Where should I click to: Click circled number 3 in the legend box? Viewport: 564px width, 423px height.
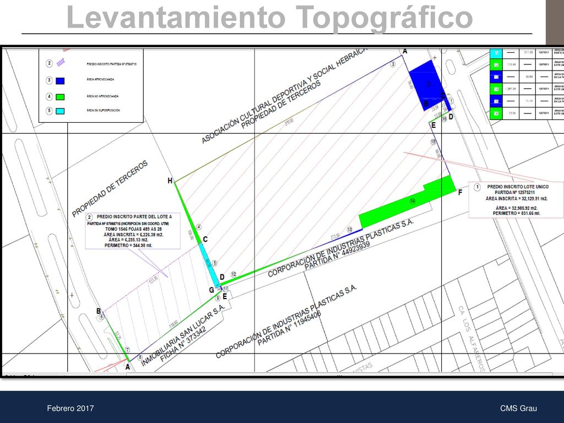[49, 80]
